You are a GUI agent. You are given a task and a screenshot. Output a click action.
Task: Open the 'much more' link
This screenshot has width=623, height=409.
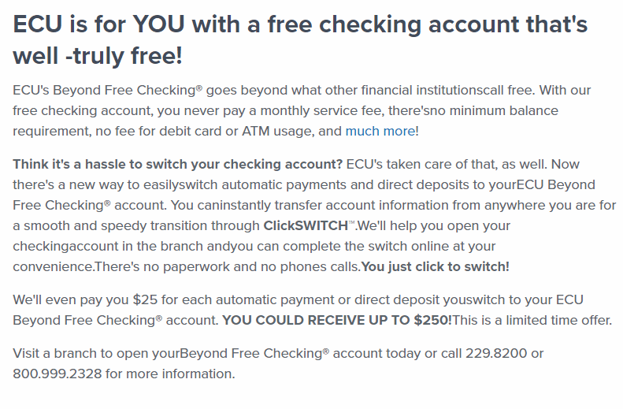tap(380, 131)
